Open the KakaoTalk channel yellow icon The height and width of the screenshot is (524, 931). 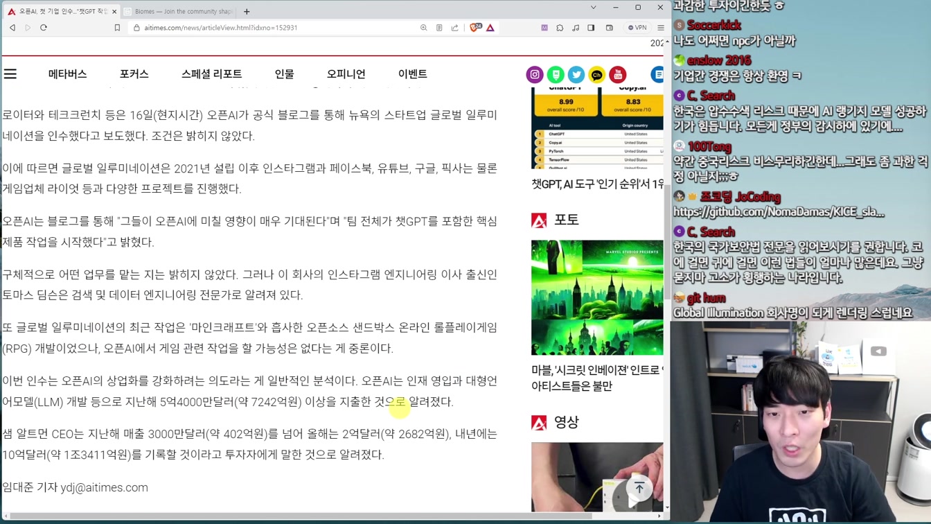click(x=597, y=74)
